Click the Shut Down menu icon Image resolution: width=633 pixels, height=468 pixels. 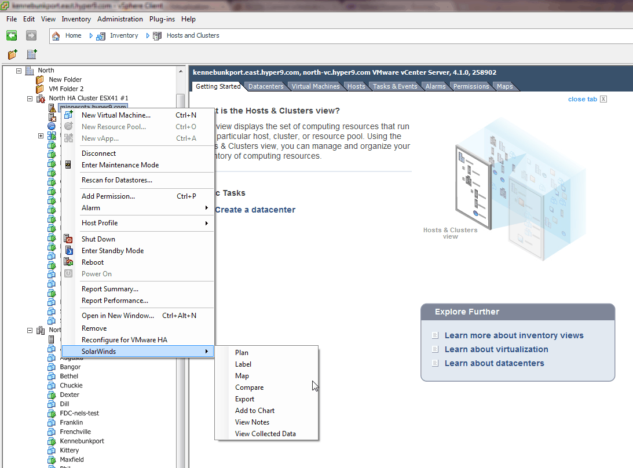pyautogui.click(x=68, y=239)
